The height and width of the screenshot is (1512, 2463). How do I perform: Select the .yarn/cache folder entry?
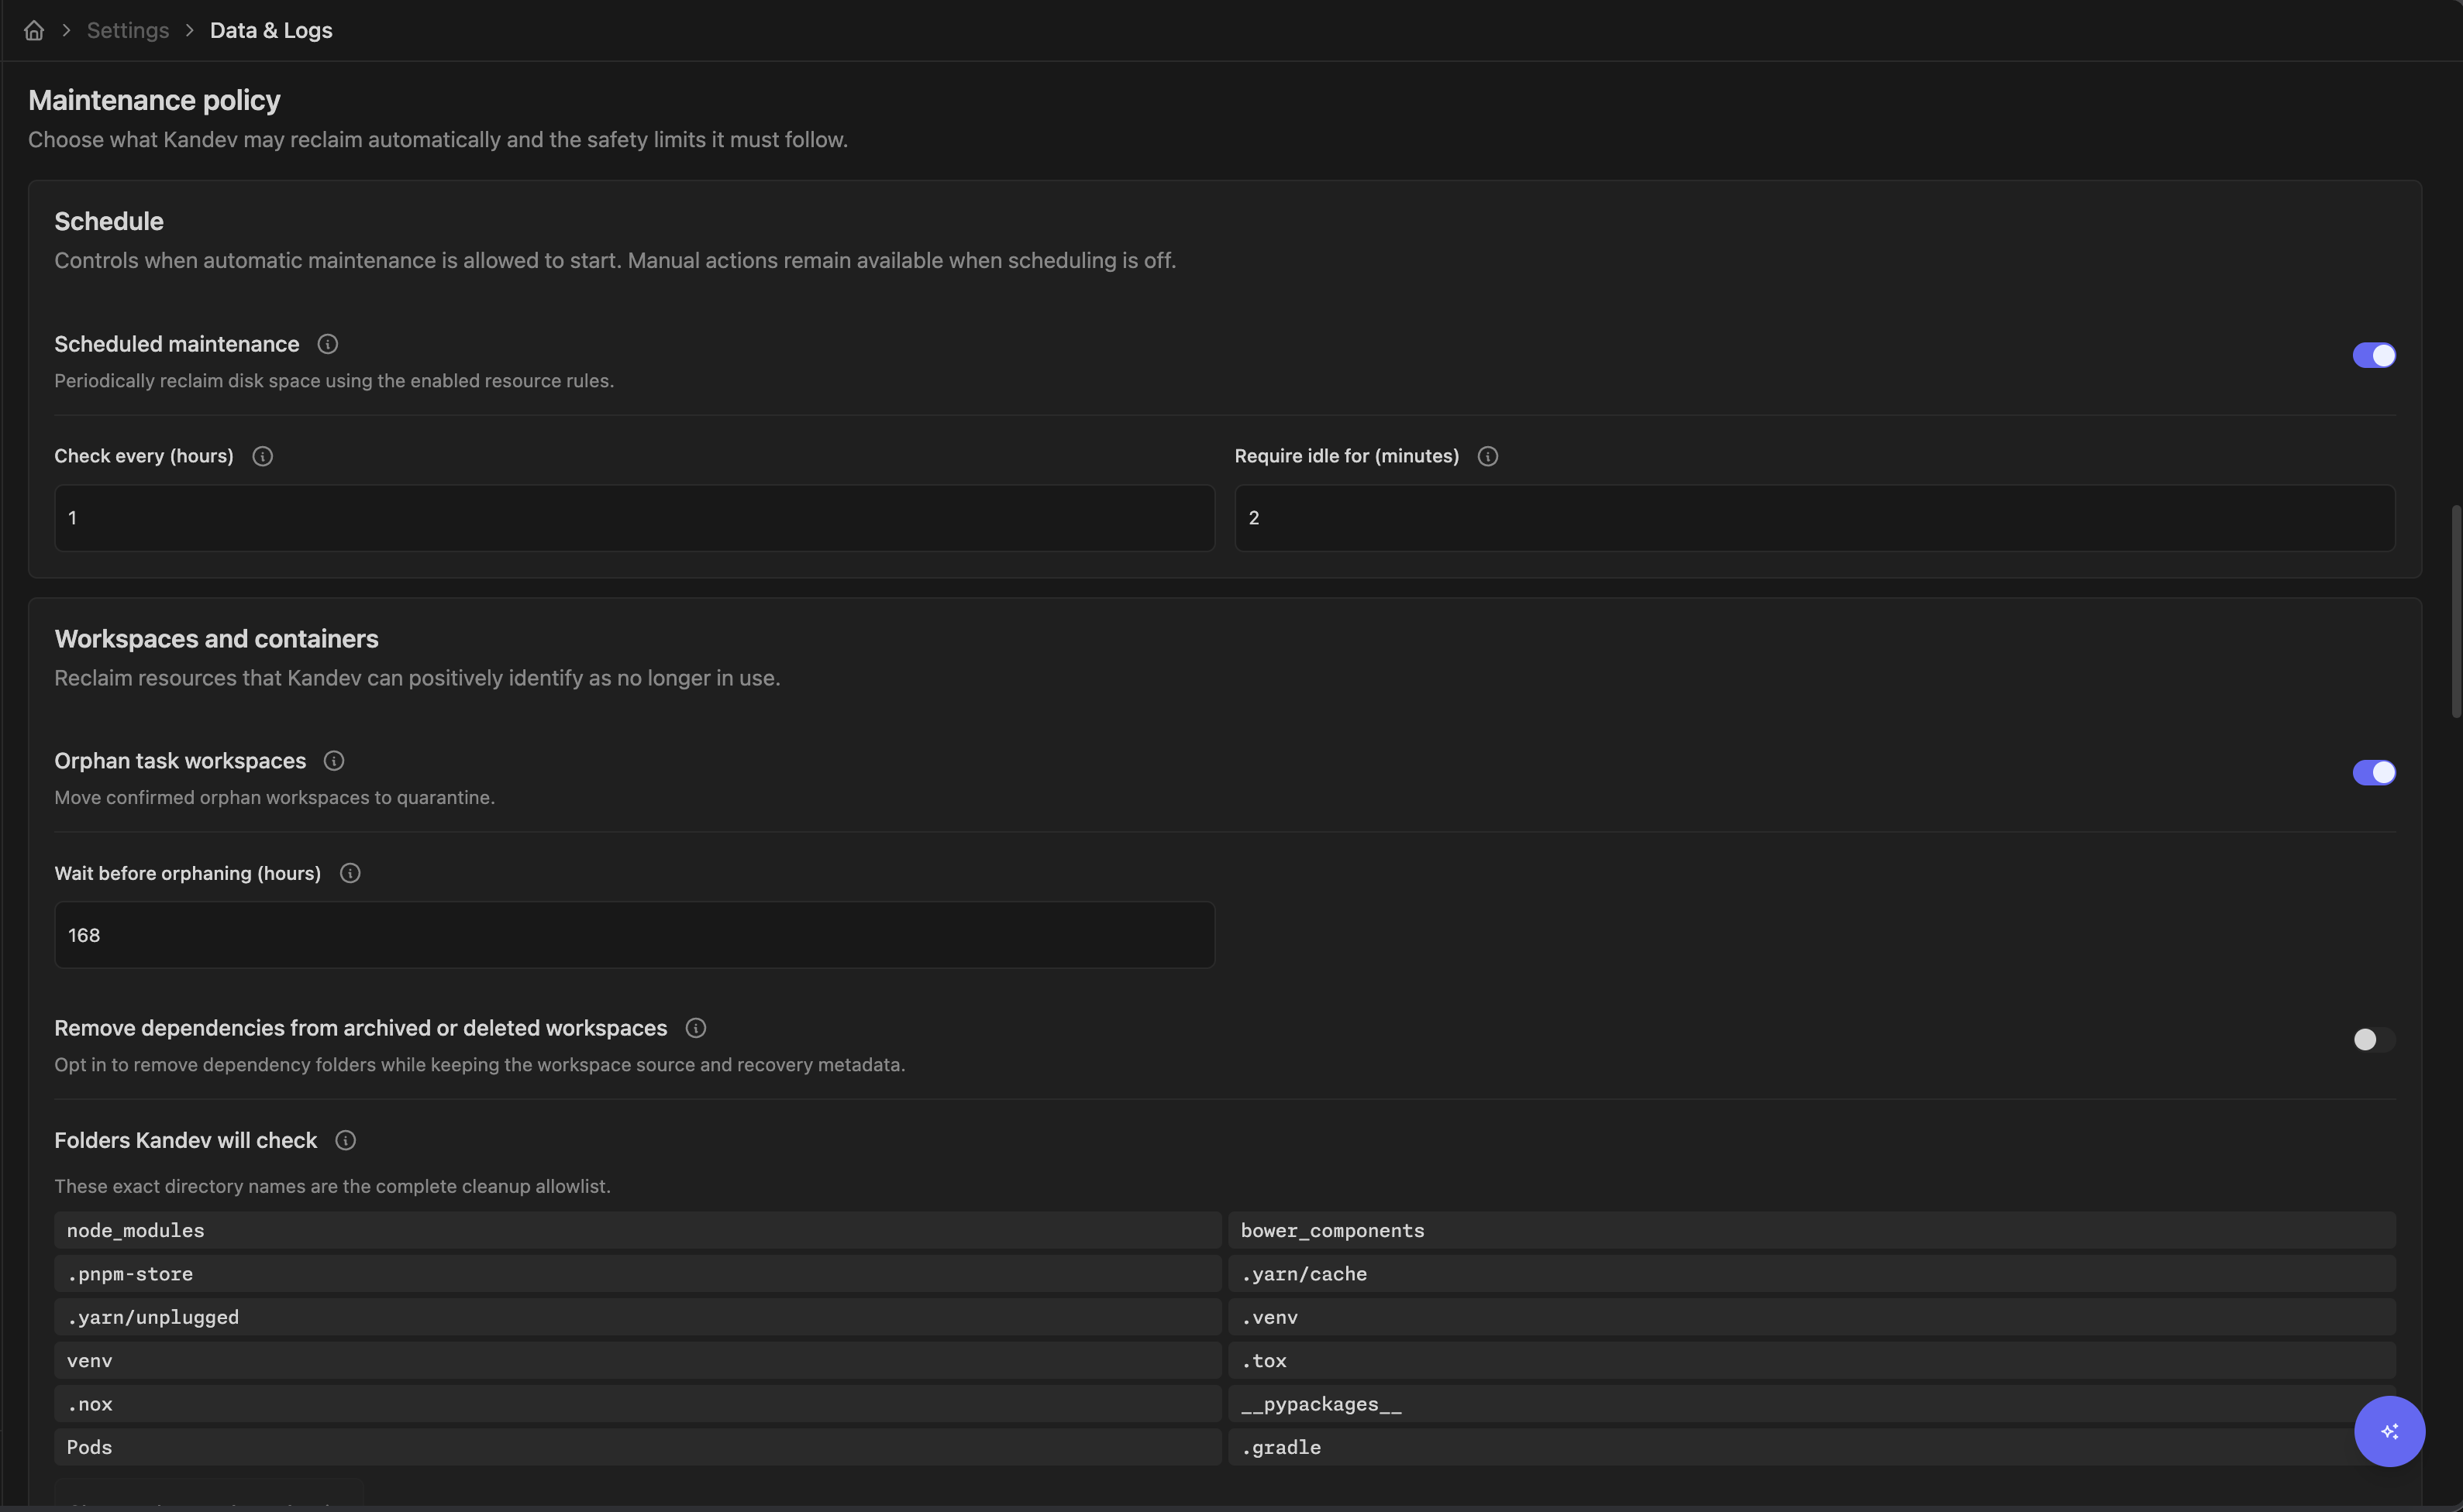pyautogui.click(x=1812, y=1274)
